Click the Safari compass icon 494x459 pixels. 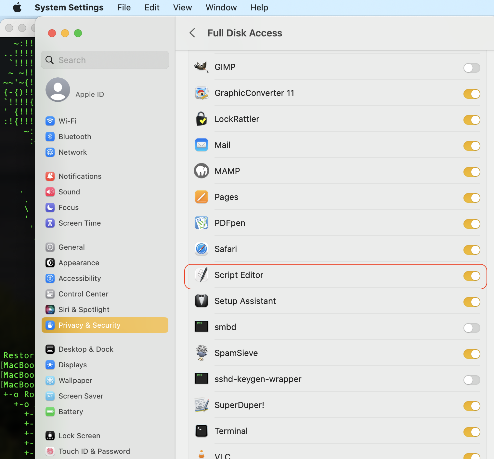point(201,249)
